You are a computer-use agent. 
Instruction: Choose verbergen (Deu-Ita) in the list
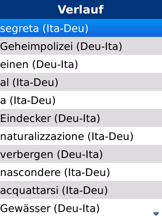(81, 154)
